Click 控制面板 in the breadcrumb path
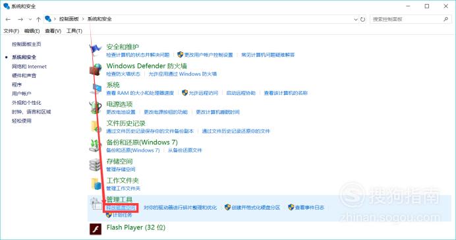Image resolution: width=456 pixels, height=240 pixels. (69, 19)
